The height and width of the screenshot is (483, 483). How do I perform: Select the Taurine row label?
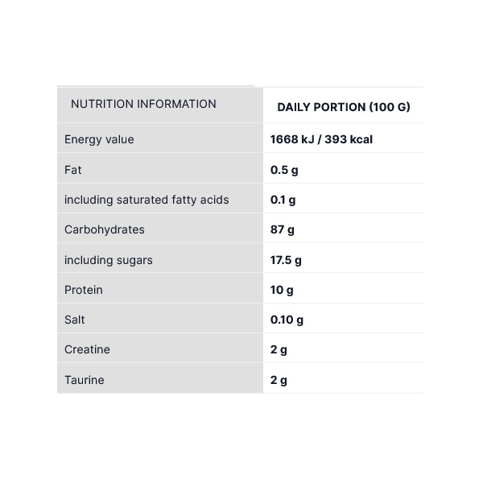(x=85, y=380)
